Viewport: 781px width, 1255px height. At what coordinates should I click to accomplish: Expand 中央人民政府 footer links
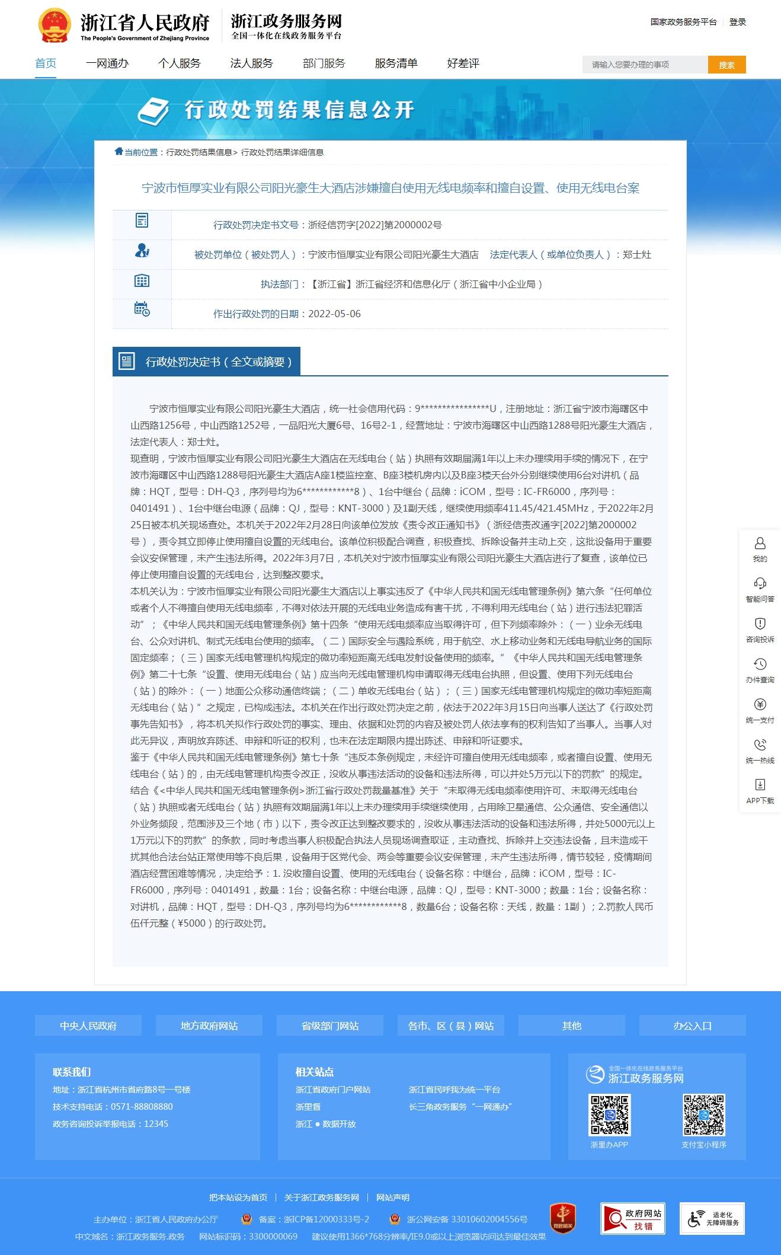[88, 1026]
